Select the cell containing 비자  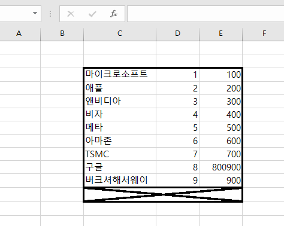click(x=120, y=114)
